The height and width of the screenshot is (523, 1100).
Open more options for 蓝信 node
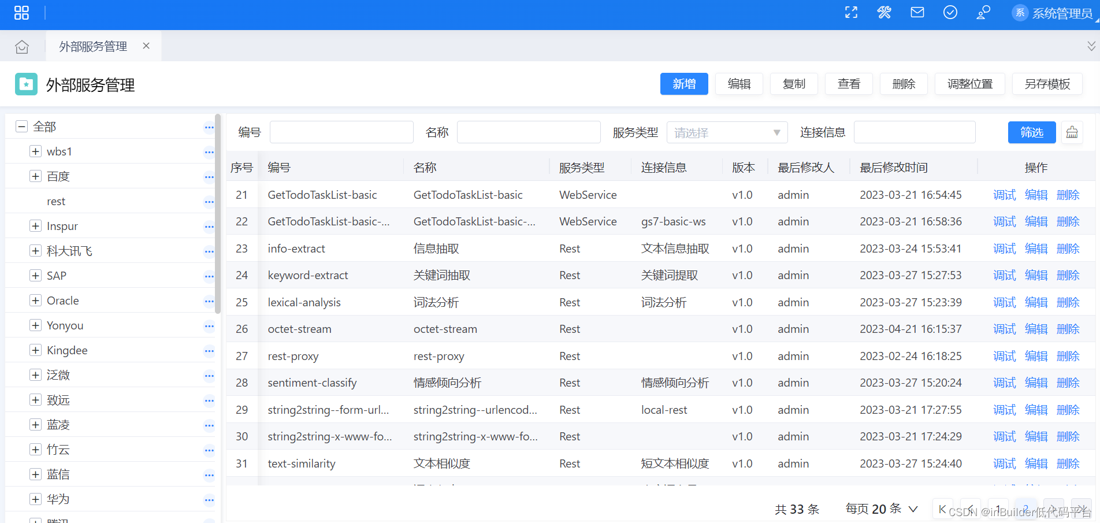point(209,475)
